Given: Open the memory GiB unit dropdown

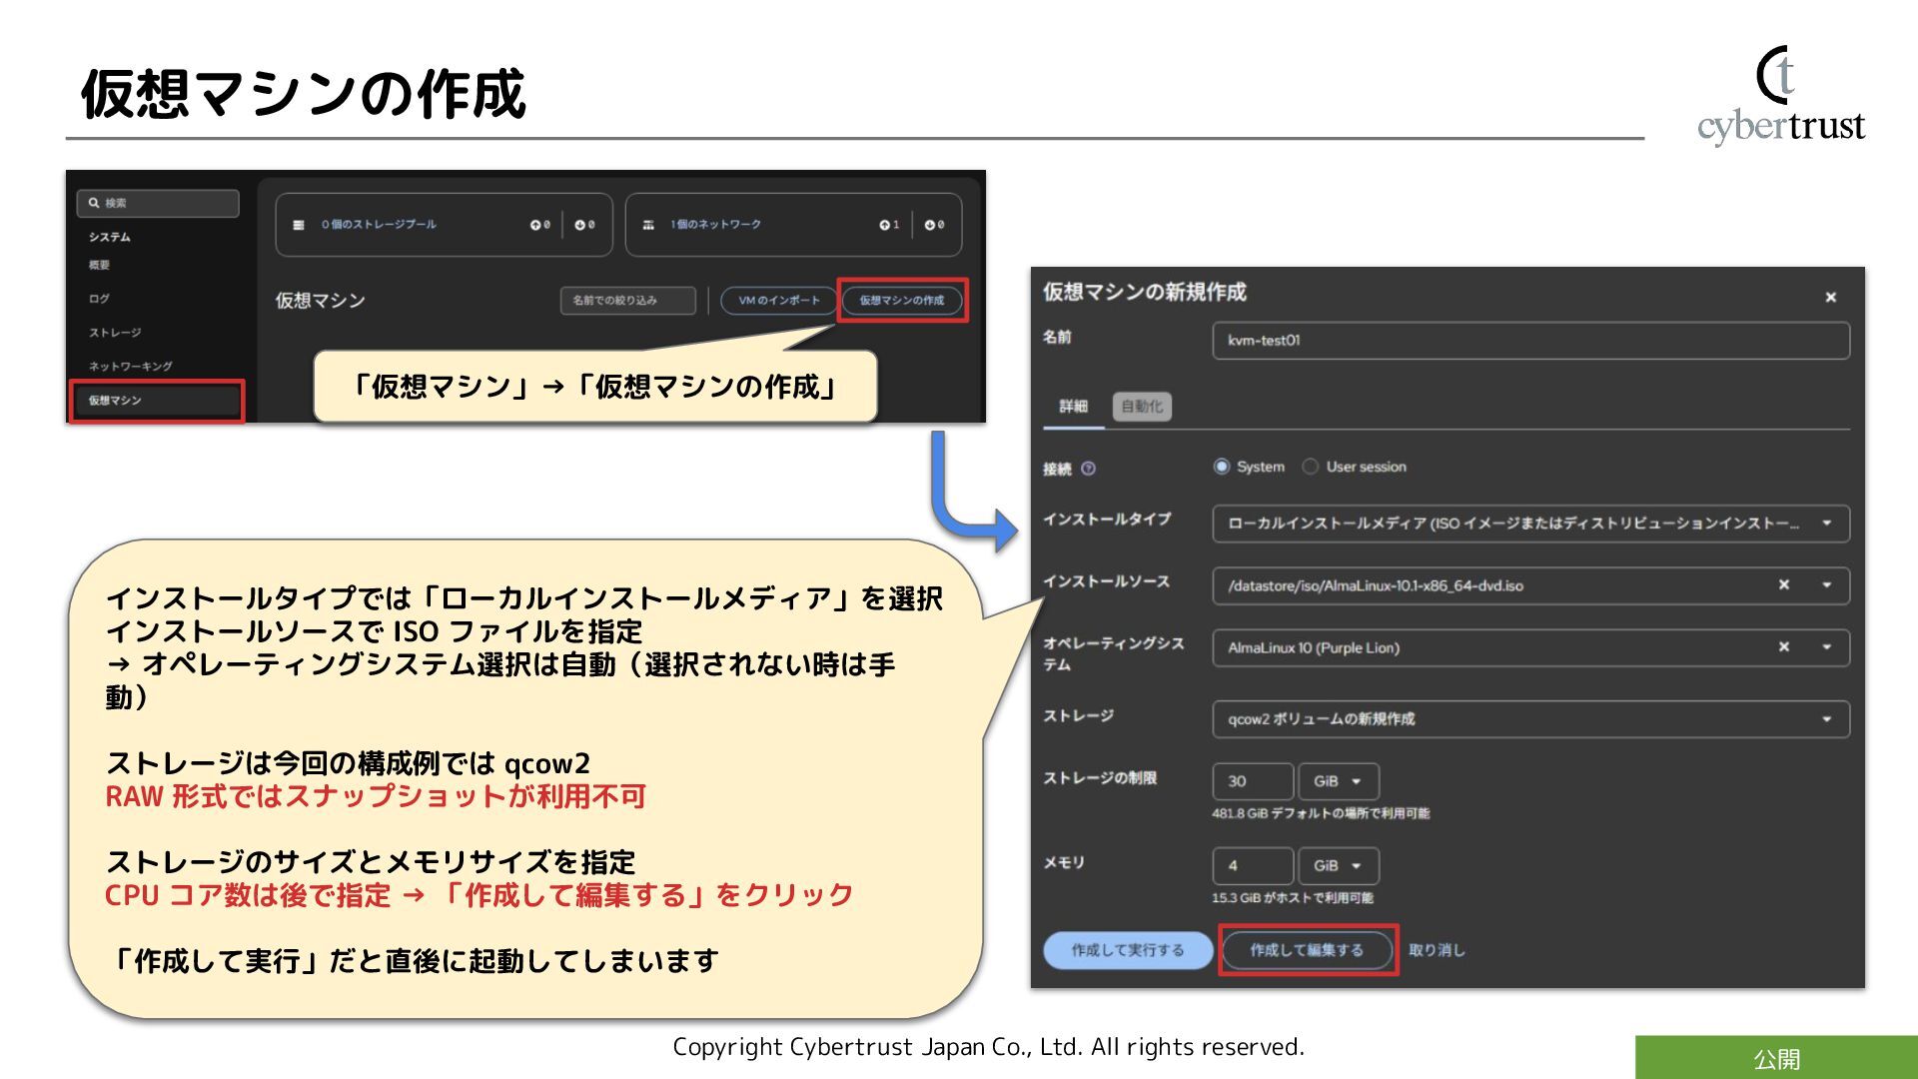Looking at the screenshot, I should tap(1339, 866).
